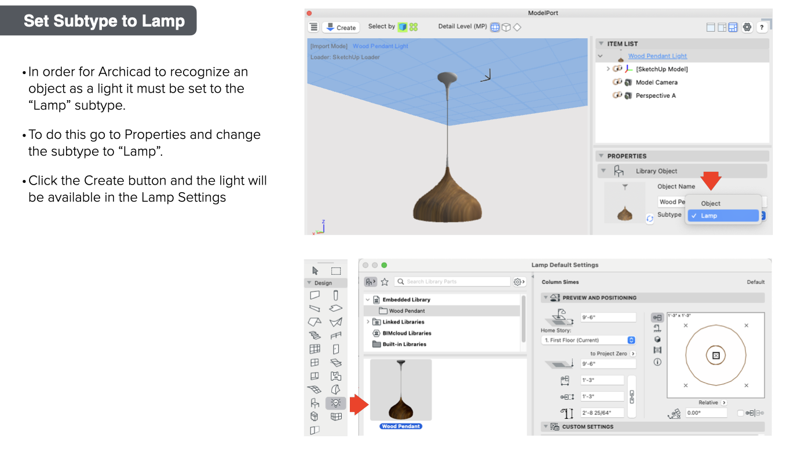Open Wood Pendant Light link in item list

[657, 56]
